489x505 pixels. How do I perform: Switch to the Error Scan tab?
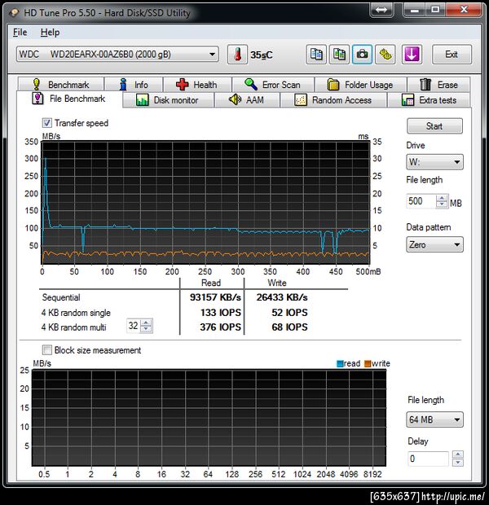point(273,85)
